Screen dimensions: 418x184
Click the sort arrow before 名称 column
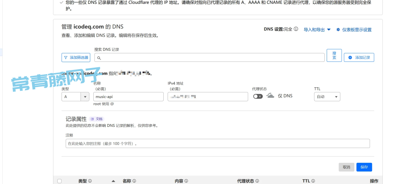pyautogui.click(x=113, y=181)
